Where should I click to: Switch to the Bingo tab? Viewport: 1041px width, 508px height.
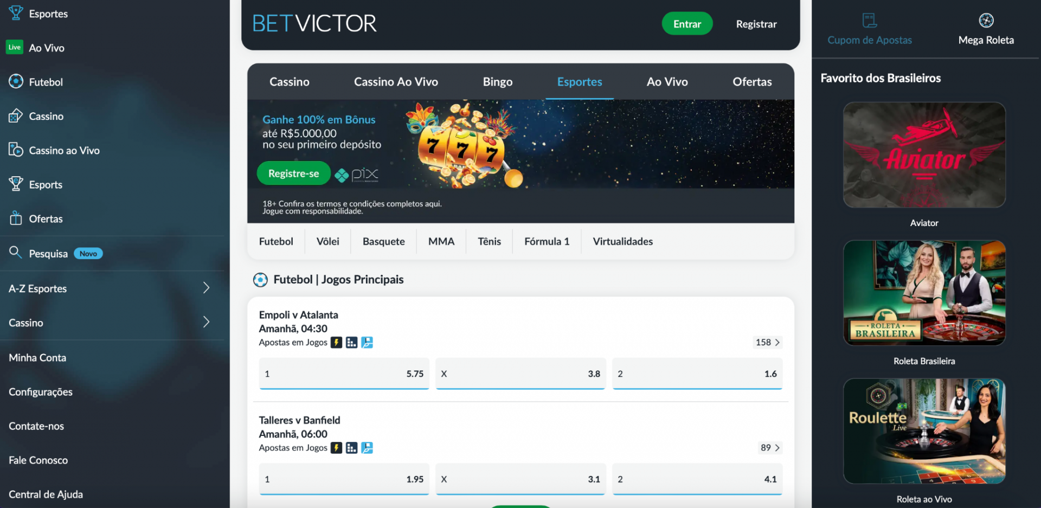point(497,81)
